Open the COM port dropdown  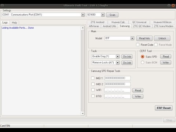pos(83,15)
